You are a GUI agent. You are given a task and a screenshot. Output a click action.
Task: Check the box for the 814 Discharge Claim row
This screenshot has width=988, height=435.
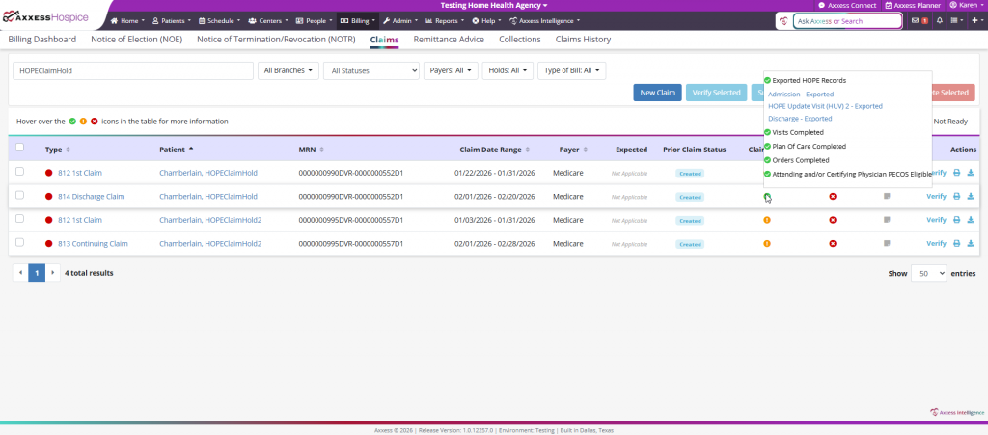pyautogui.click(x=20, y=196)
